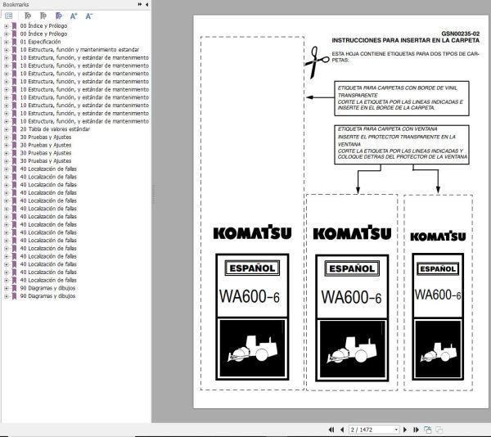This screenshot has width=491, height=437.
Task: Click the scissors graphic on the page
Action: [317, 62]
